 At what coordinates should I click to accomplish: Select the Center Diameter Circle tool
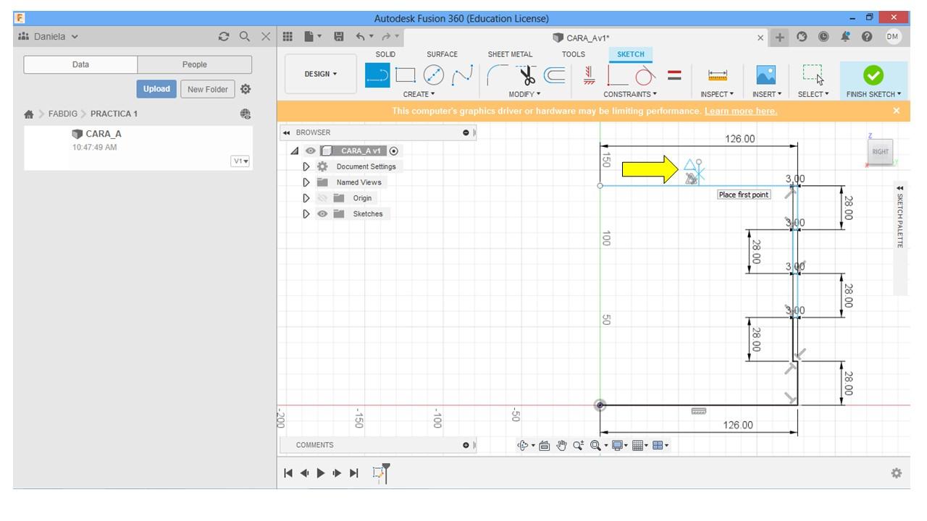point(433,75)
